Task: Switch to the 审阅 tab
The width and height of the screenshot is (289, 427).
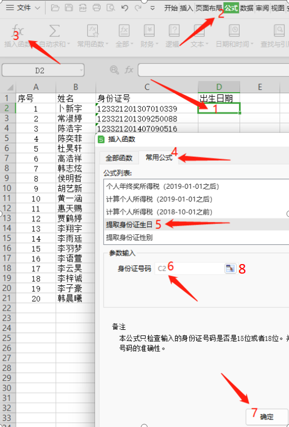Action: tap(262, 8)
